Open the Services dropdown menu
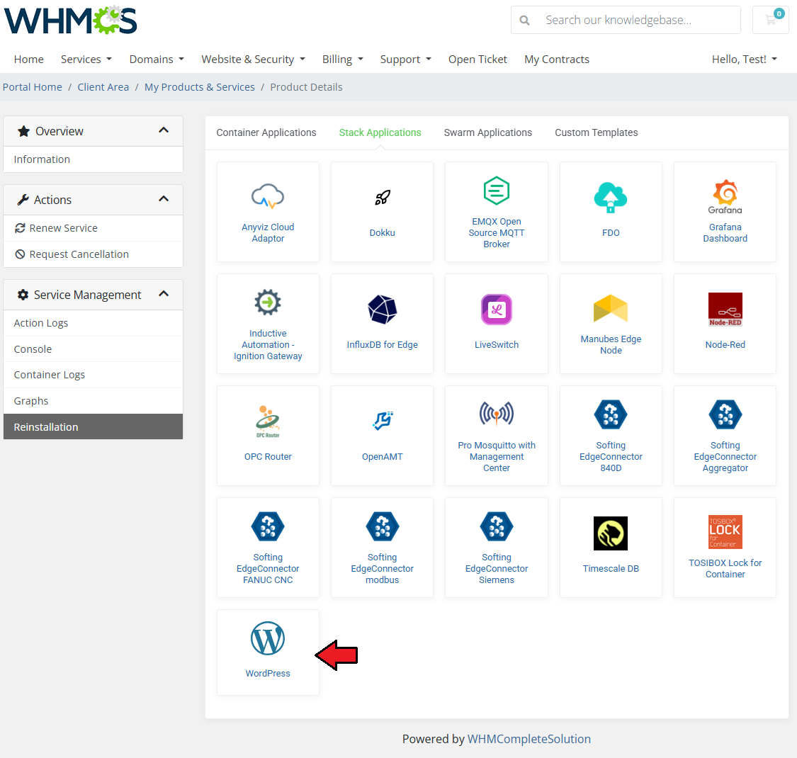The width and height of the screenshot is (797, 758). (86, 60)
